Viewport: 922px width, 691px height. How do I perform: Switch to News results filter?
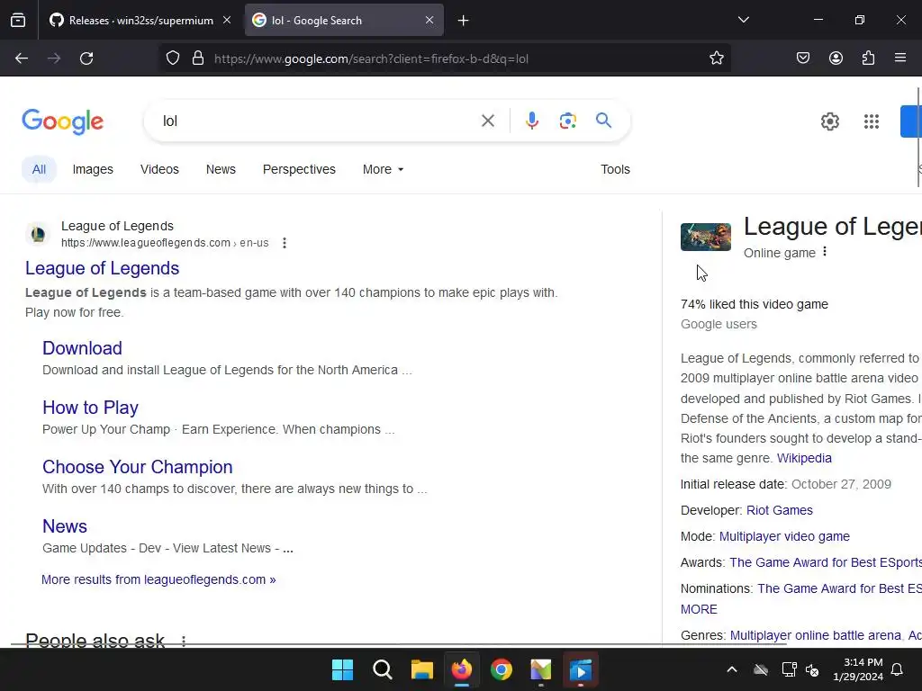pos(221,169)
